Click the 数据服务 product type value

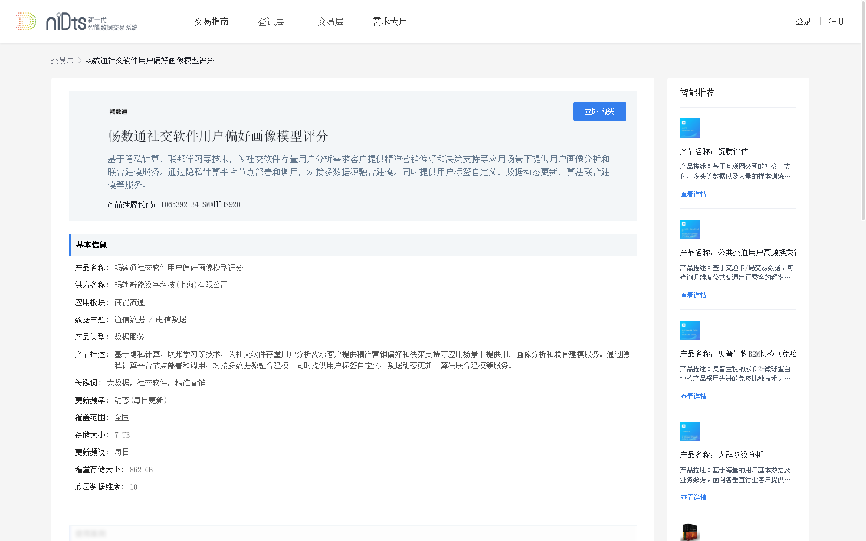[129, 337]
